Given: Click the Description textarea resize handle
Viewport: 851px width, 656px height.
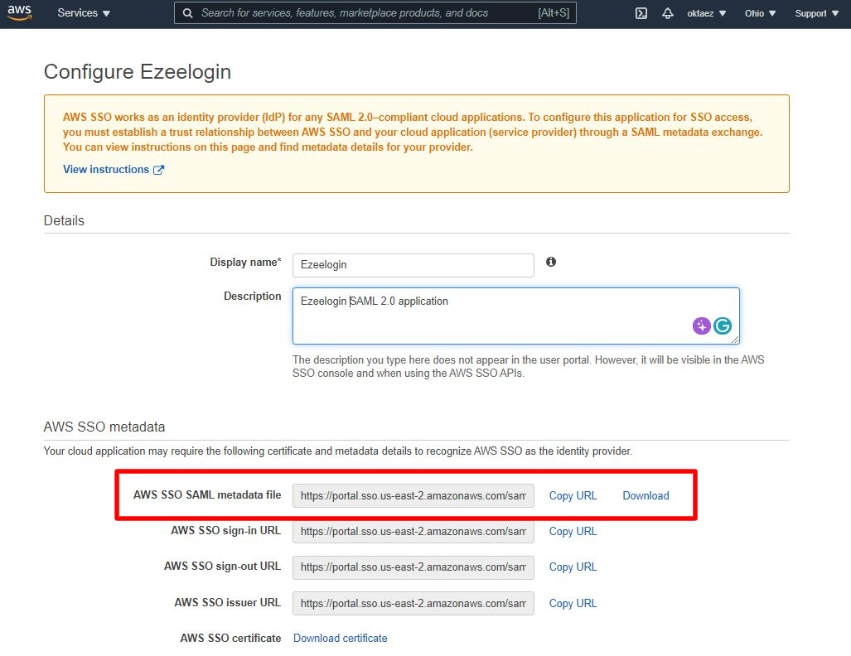Looking at the screenshot, I should [x=735, y=340].
